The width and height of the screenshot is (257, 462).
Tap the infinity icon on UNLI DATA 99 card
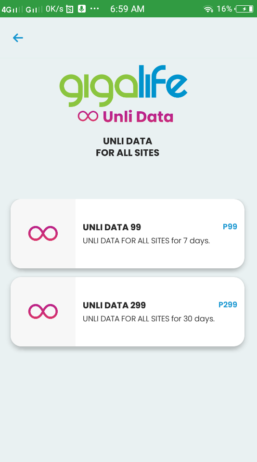[43, 233]
